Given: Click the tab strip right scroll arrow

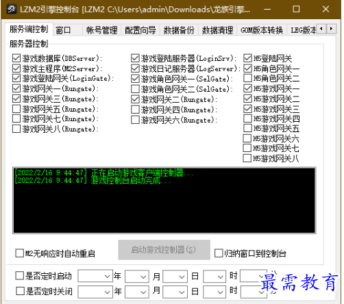Looking at the screenshot, I should (x=331, y=29).
